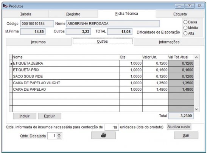The width and height of the screenshot is (207, 153).
Task: Click Qte cell of ETIQUETA ZEBRA row
Action: (131, 63)
